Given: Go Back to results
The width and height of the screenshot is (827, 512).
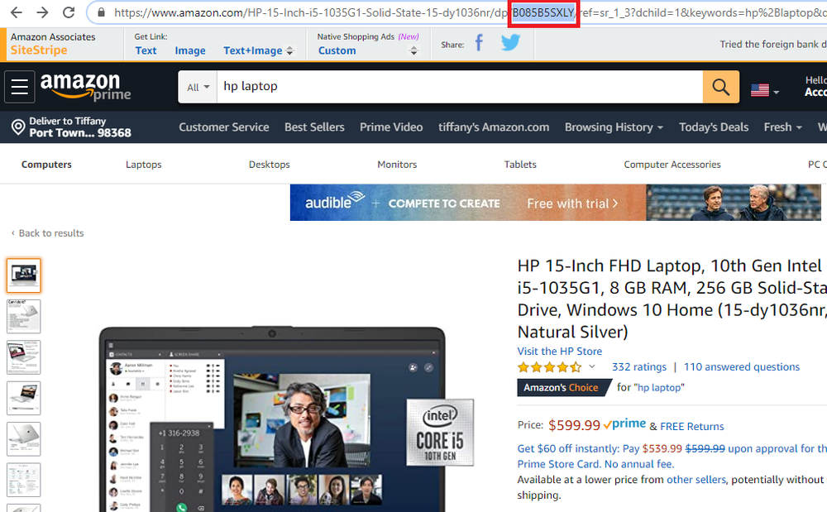Looking at the screenshot, I should 47,233.
